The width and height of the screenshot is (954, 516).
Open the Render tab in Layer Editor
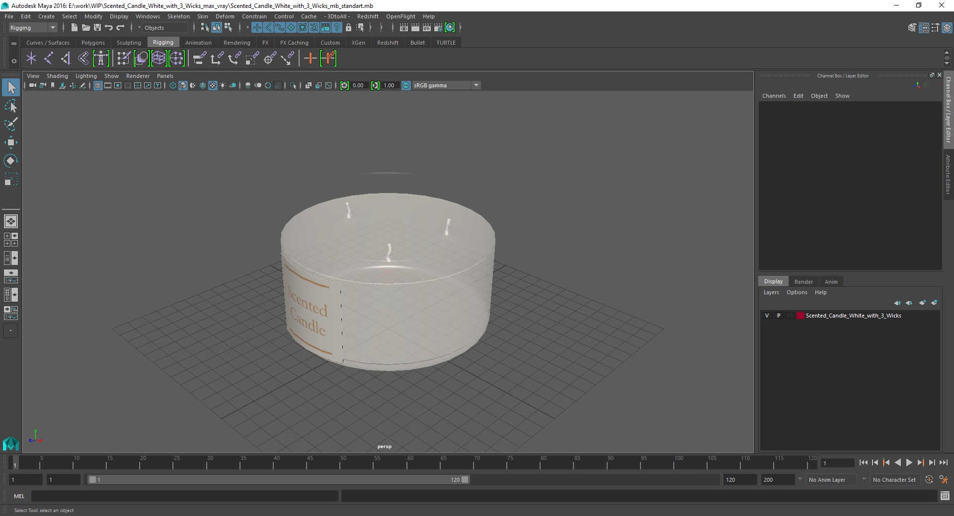(803, 281)
